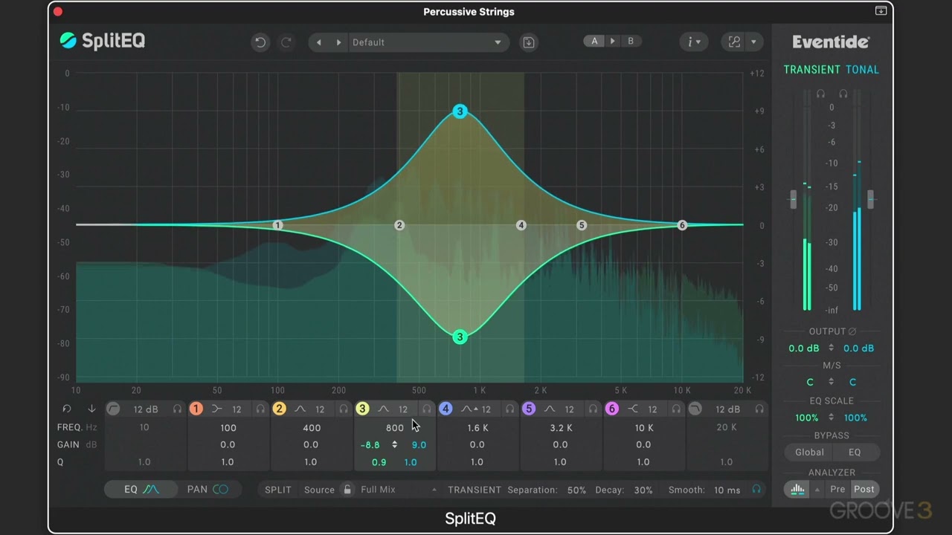Click the resize window icon
The height and width of the screenshot is (535, 952).
734,42
